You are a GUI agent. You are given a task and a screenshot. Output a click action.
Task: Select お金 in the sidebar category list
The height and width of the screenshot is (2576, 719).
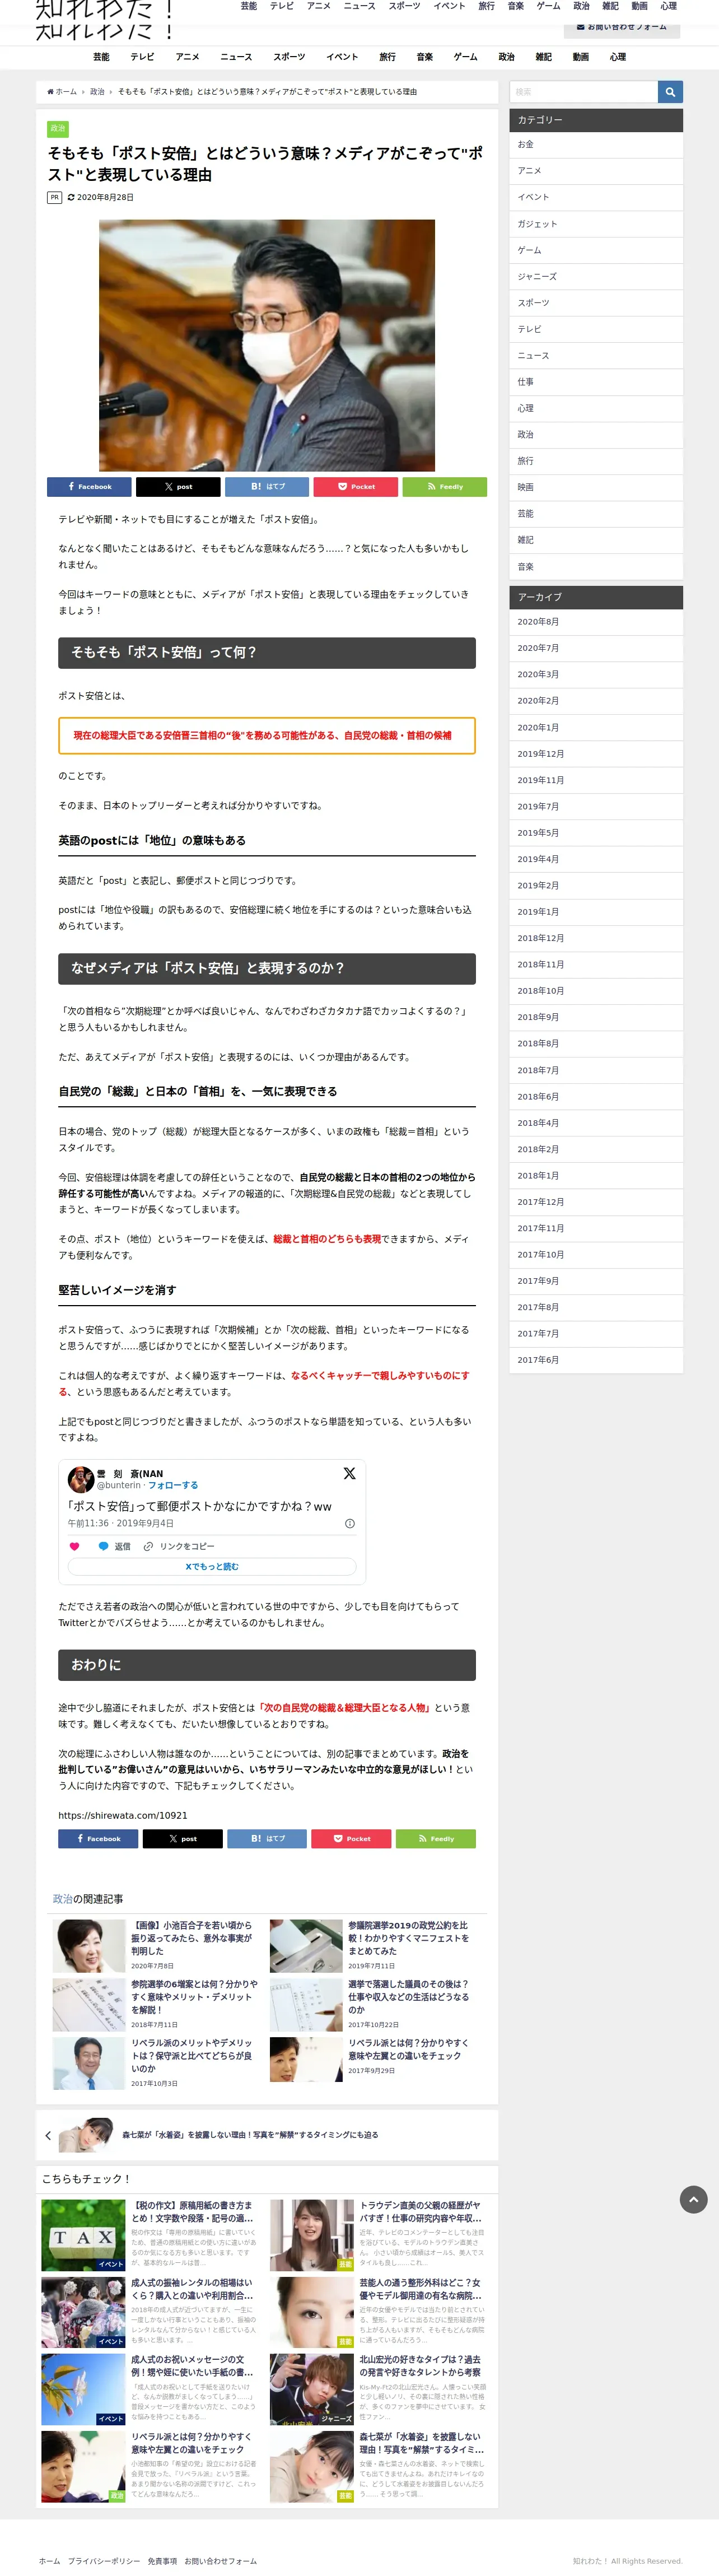tap(596, 145)
